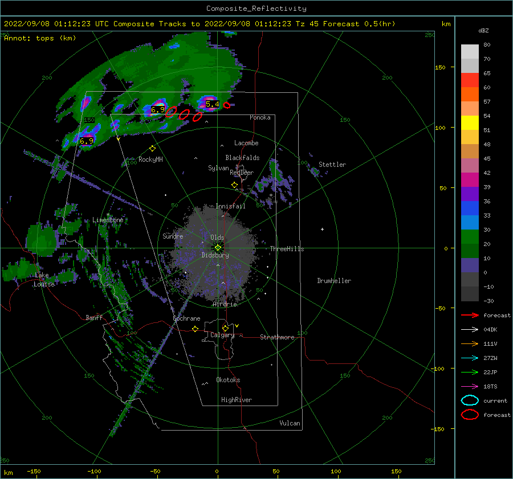Image resolution: width=513 pixels, height=479 pixels.
Task: Click the Drumheller city label
Action: (x=334, y=281)
